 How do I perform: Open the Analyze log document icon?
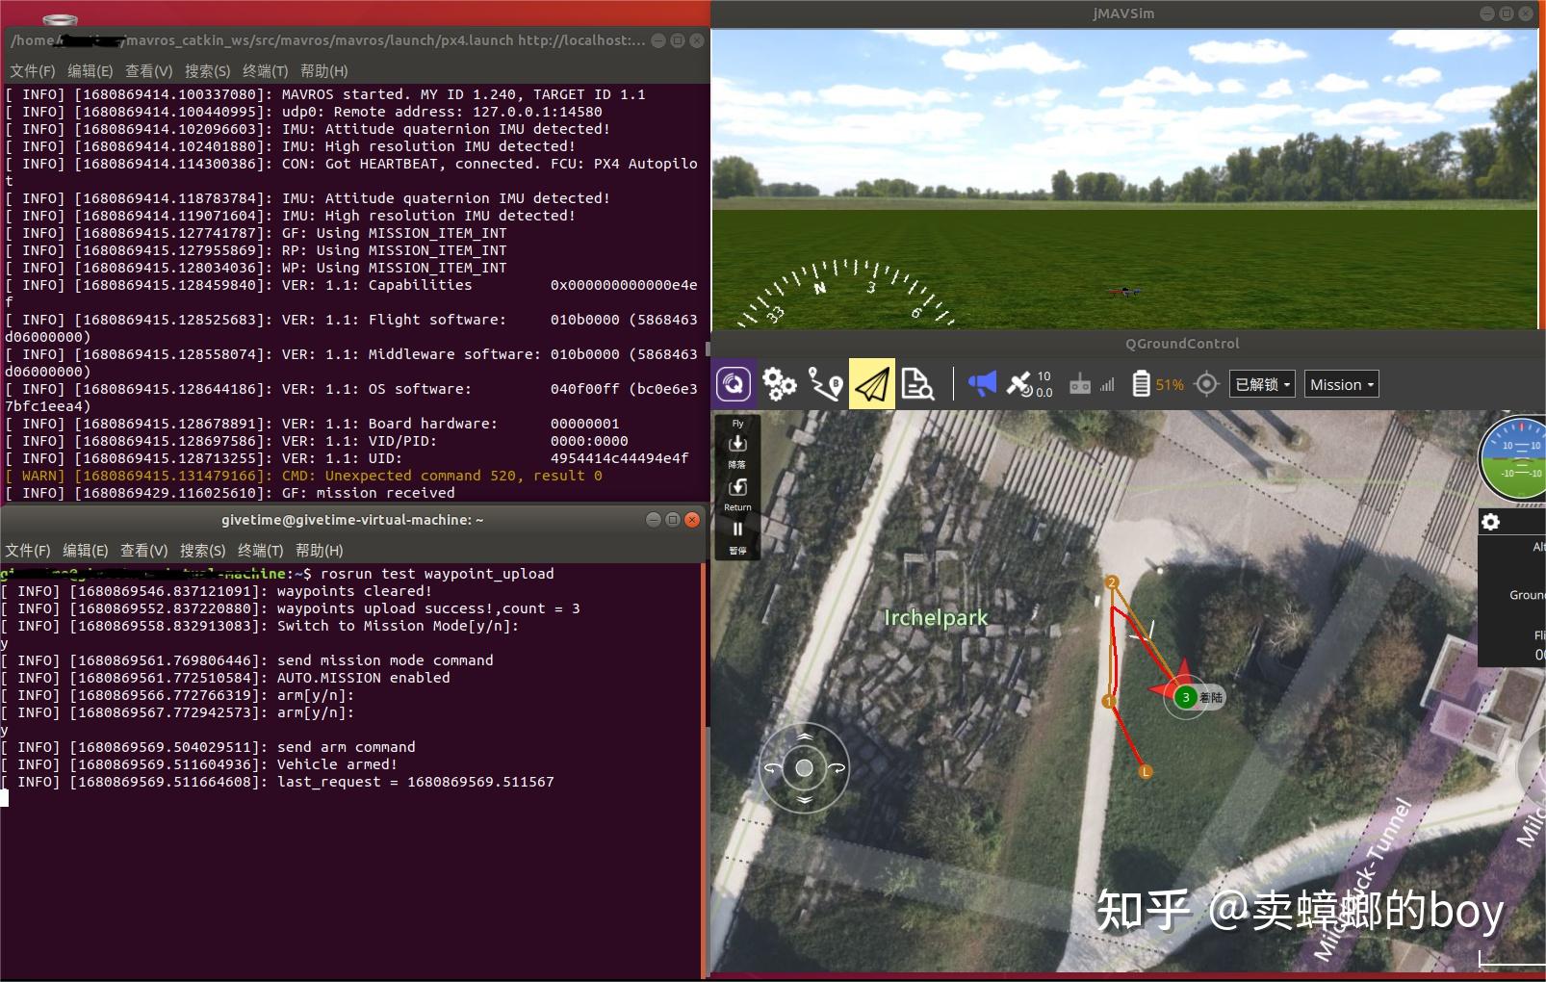[x=916, y=384]
